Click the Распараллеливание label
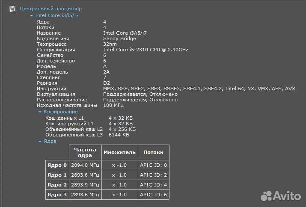Screen dimensions: 306x207 62,100
